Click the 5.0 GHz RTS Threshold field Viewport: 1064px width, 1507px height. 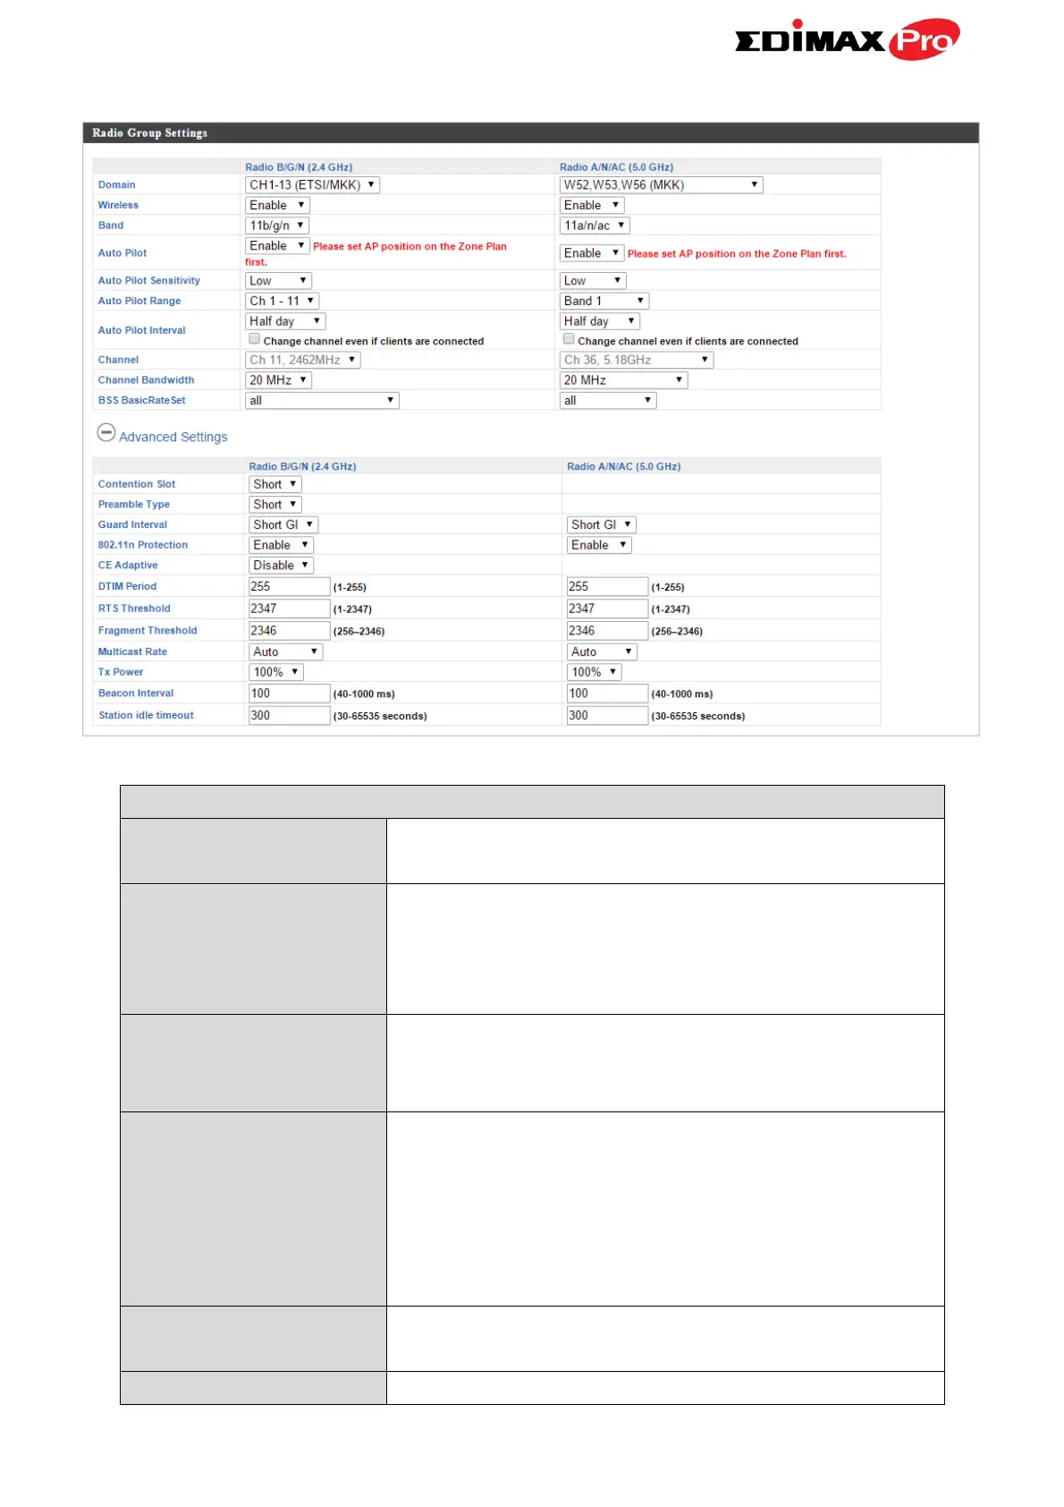click(607, 609)
